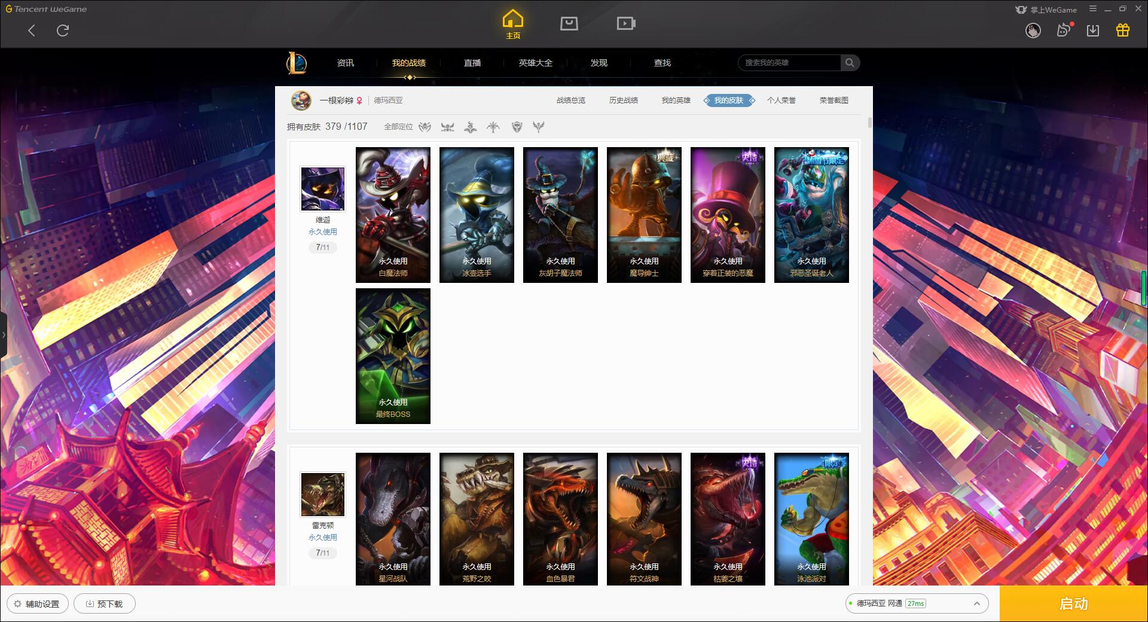
Task: Switch to the 个人荣誉 sub-tab
Action: point(781,100)
